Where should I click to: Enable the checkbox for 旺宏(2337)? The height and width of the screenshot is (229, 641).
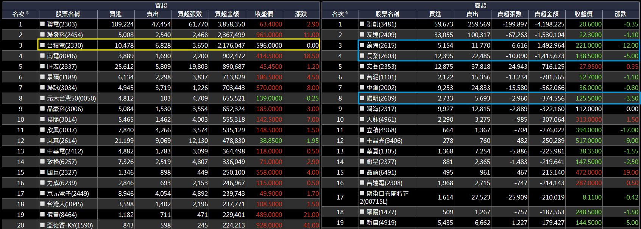click(x=43, y=66)
